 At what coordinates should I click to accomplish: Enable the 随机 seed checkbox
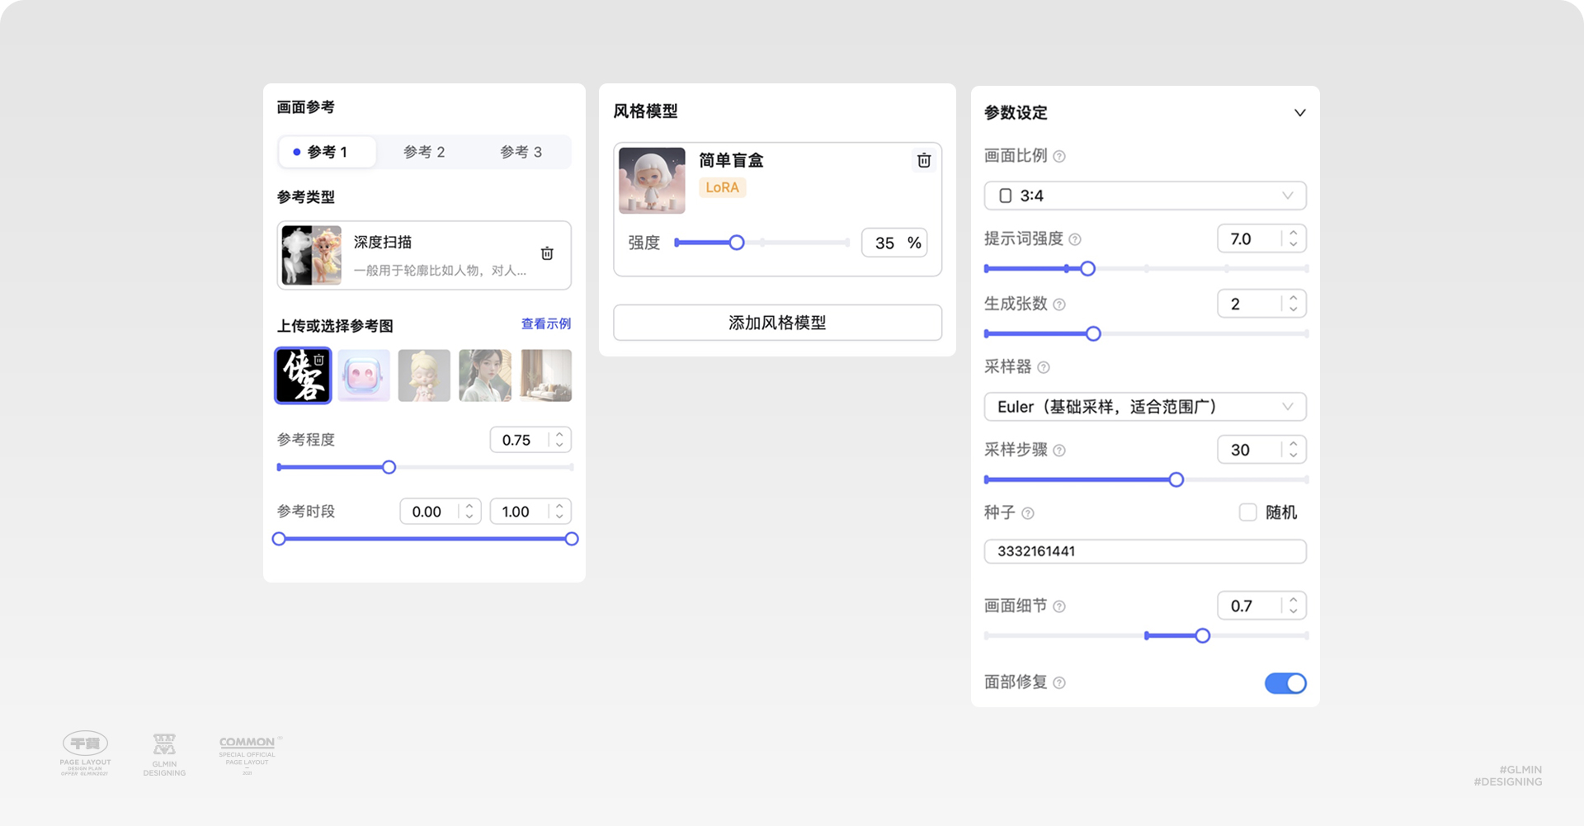click(1247, 512)
